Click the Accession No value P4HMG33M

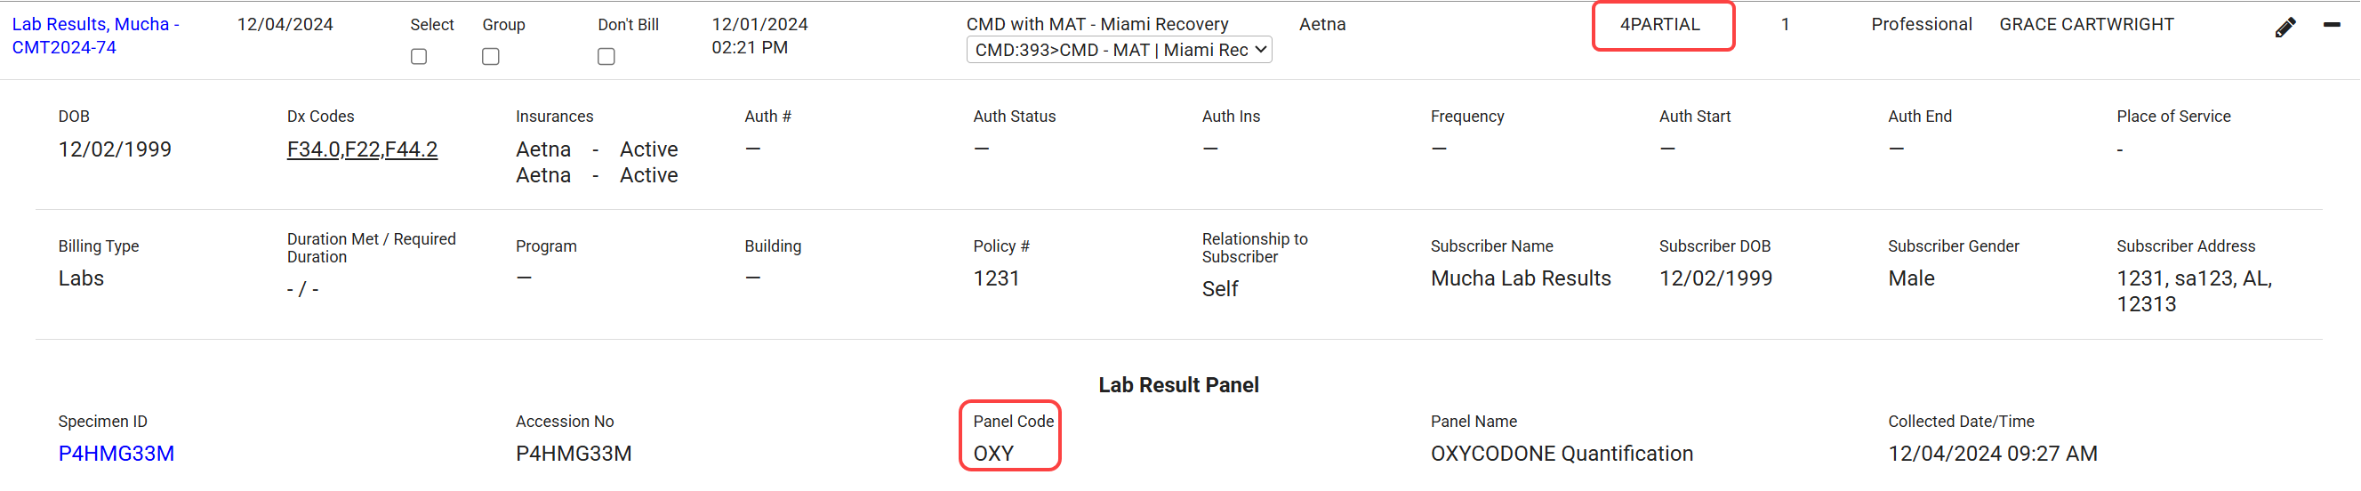[x=574, y=454]
